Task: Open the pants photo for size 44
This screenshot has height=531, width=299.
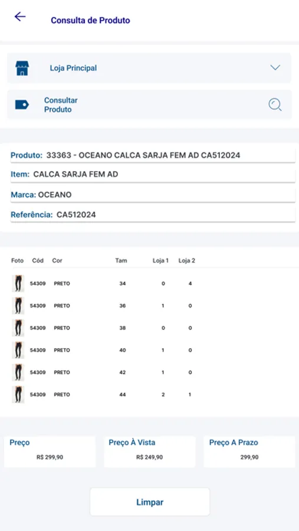Action: click(x=18, y=395)
